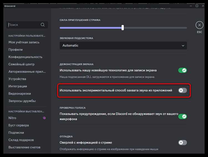The image size is (208, 157).
Task: Click the НАСТРОЙКИ ВЫСТАВЛЕНИЯ sidebar header
Action: coord(26,111)
